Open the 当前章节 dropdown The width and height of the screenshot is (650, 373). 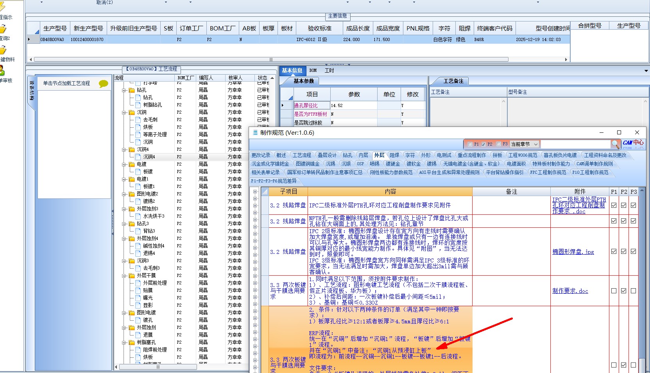click(525, 144)
